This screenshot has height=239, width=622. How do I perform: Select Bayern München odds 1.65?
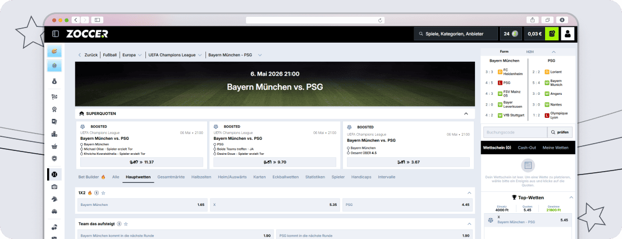[143, 205]
